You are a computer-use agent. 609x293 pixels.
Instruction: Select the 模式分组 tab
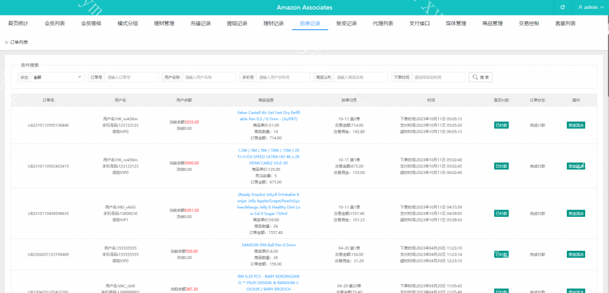point(128,23)
